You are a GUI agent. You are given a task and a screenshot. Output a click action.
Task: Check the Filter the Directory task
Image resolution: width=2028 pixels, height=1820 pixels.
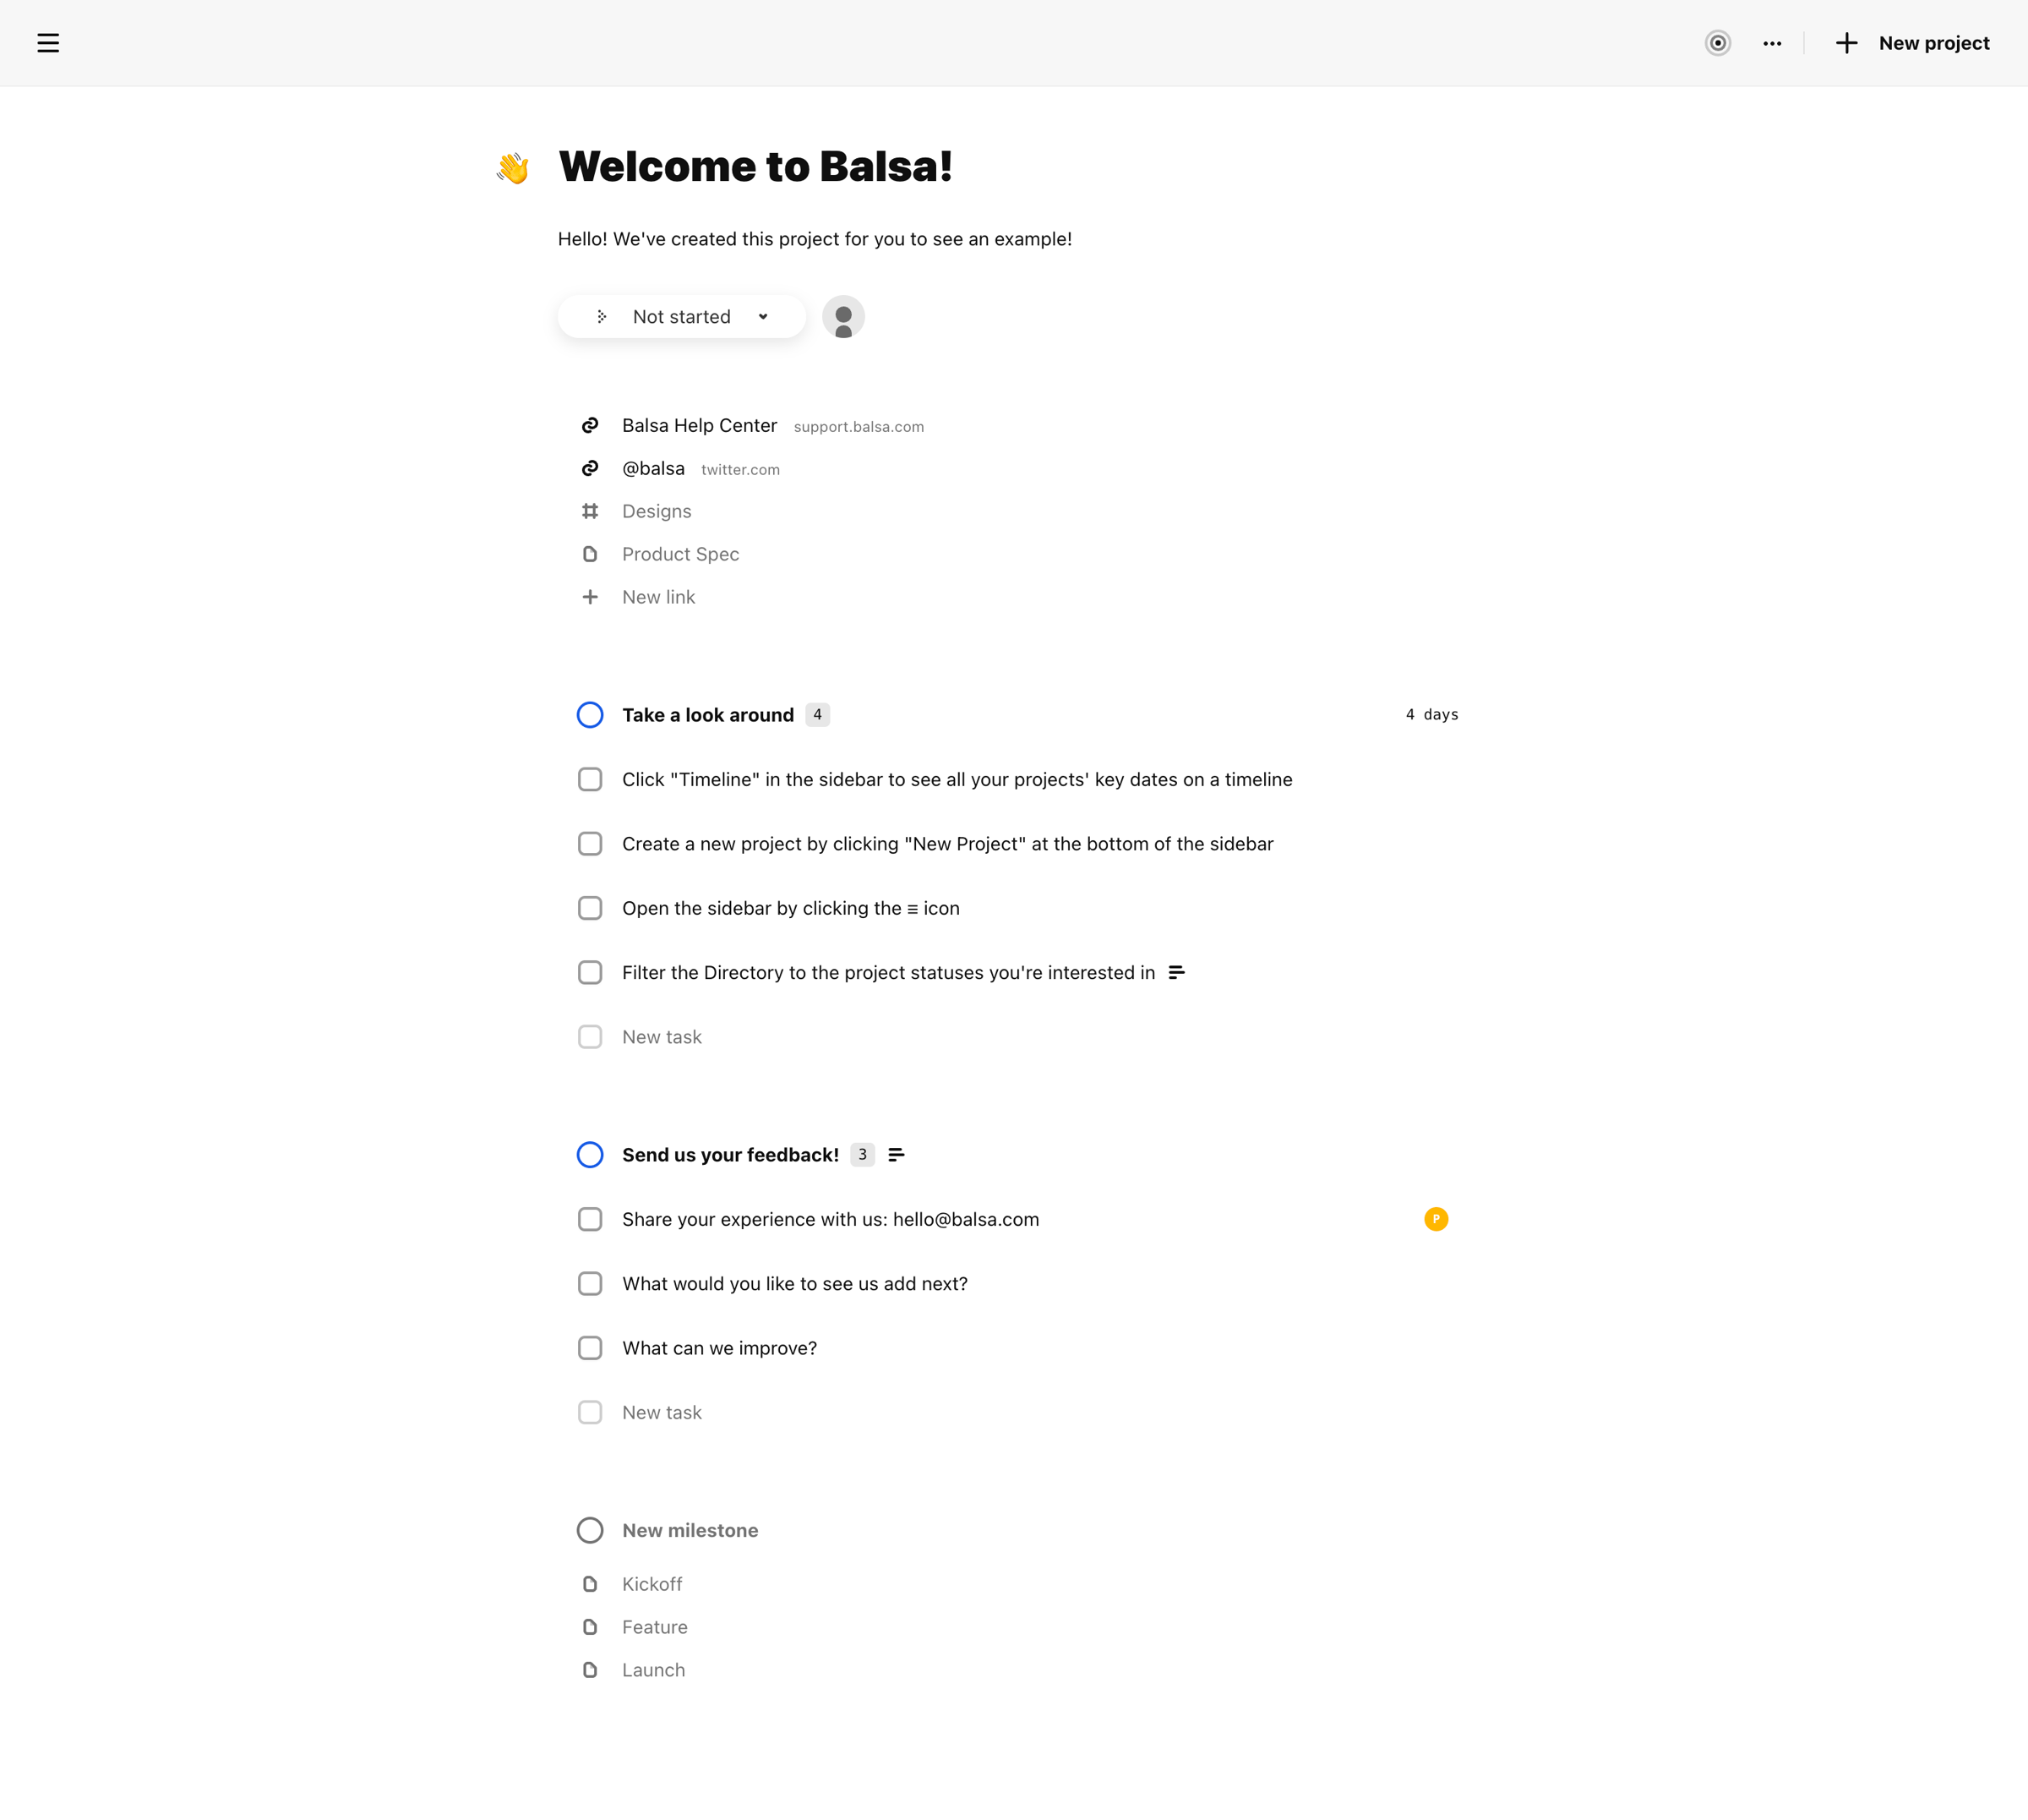[590, 973]
